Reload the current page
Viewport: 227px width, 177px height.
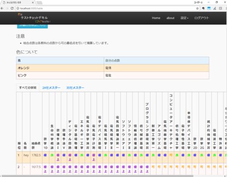(12, 8)
